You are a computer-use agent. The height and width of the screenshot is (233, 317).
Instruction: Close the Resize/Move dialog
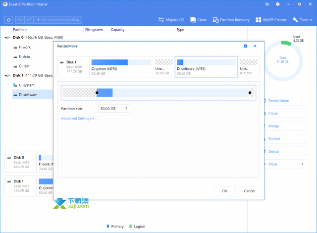pyautogui.click(x=255, y=46)
